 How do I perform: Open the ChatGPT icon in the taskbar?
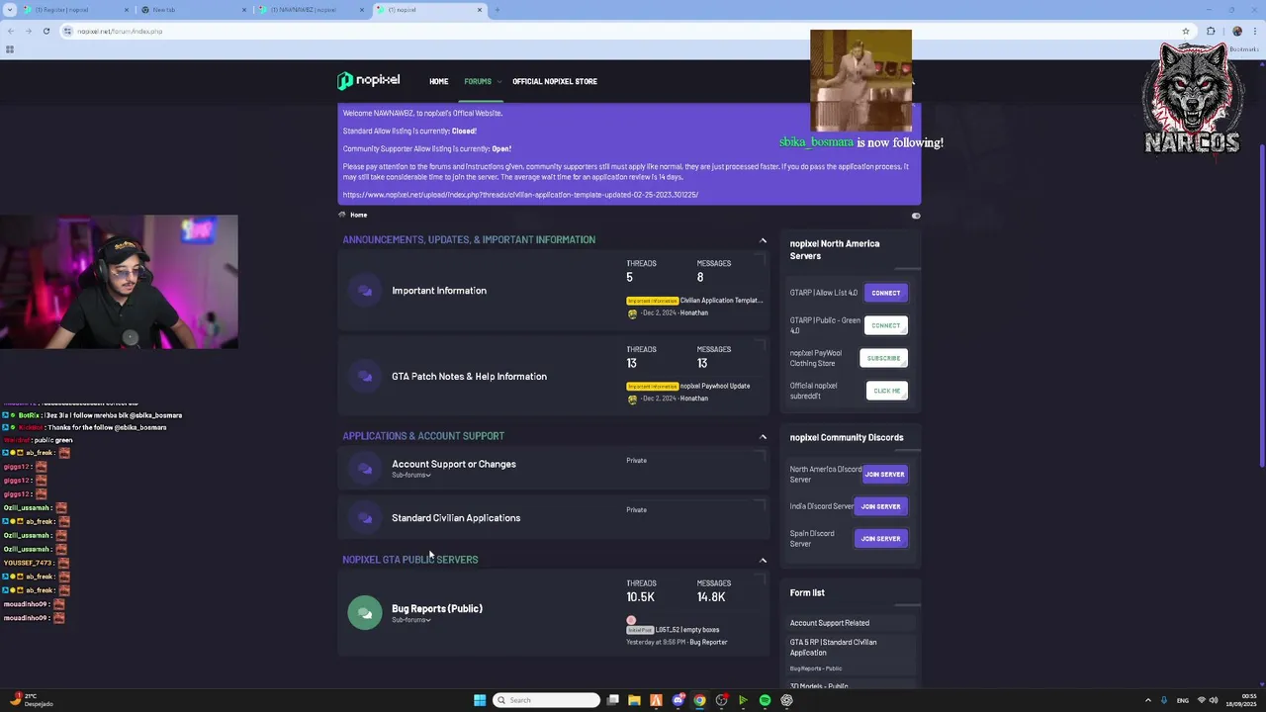(x=786, y=700)
